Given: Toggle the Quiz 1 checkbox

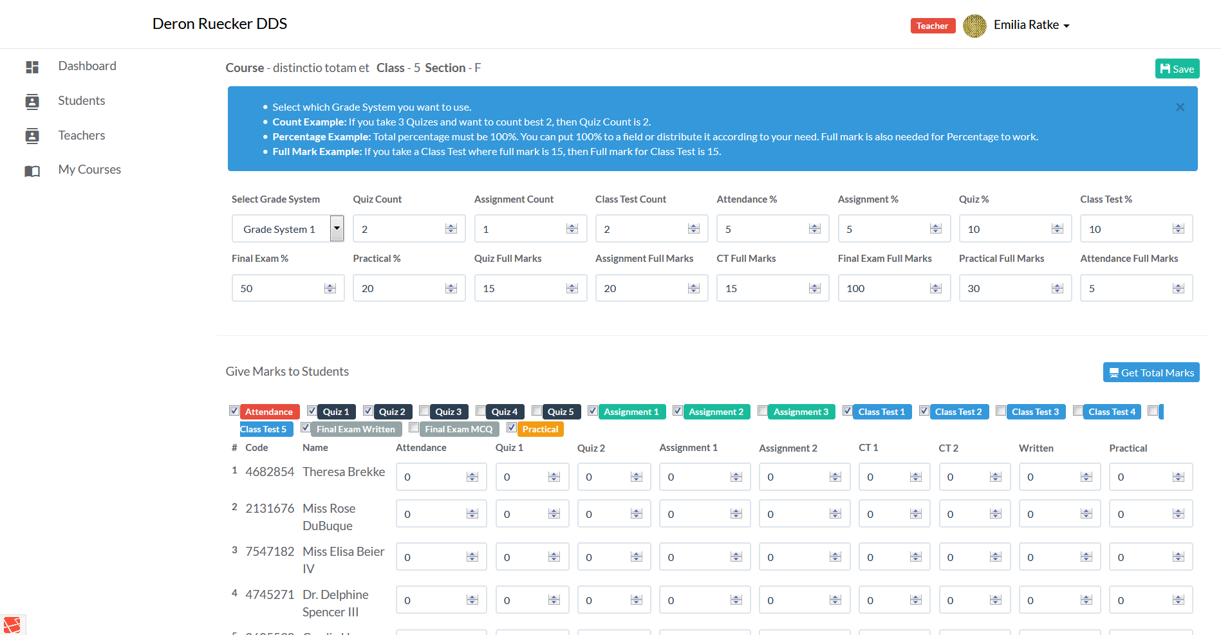Looking at the screenshot, I should (x=312, y=410).
